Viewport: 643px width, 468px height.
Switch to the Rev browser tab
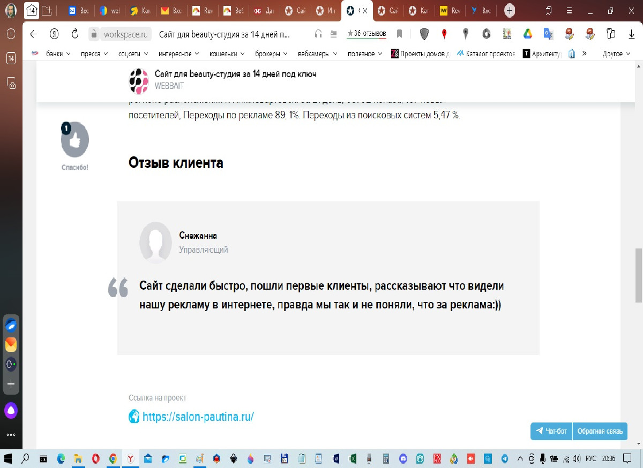point(449,11)
